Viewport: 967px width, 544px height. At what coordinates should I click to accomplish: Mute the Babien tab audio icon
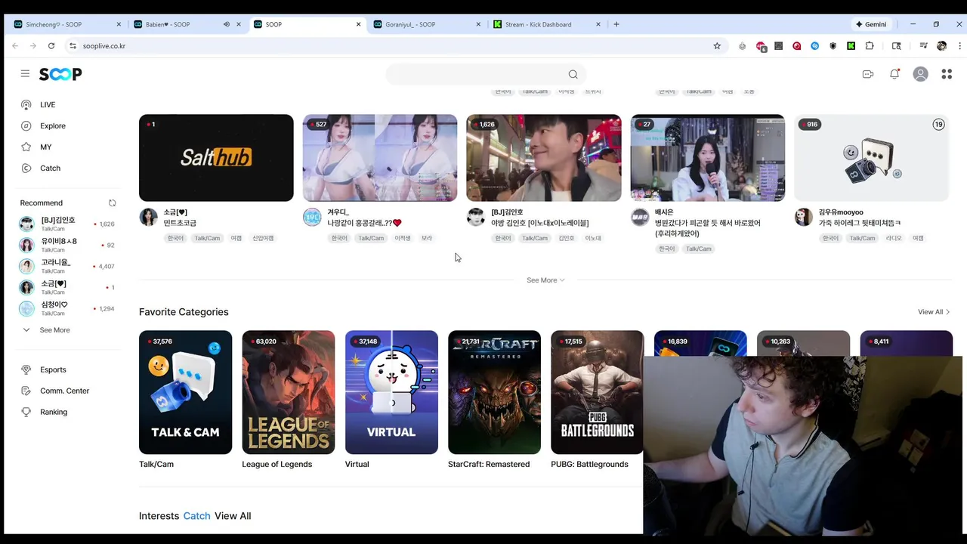tap(226, 24)
